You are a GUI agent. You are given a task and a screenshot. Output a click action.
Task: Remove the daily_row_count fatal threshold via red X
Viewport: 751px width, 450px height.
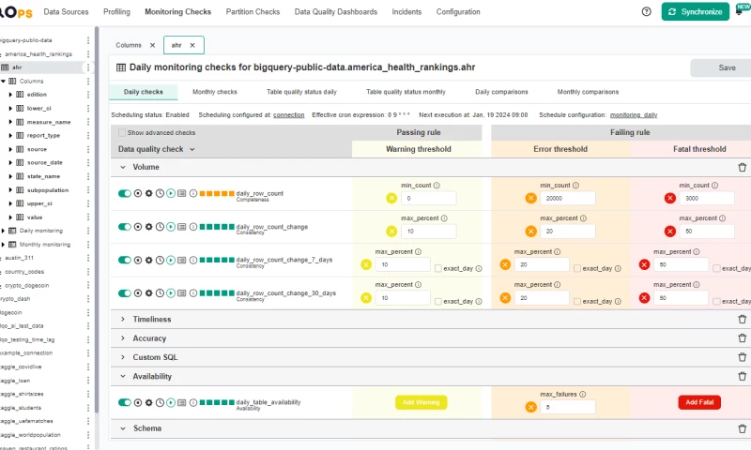[x=670, y=198]
